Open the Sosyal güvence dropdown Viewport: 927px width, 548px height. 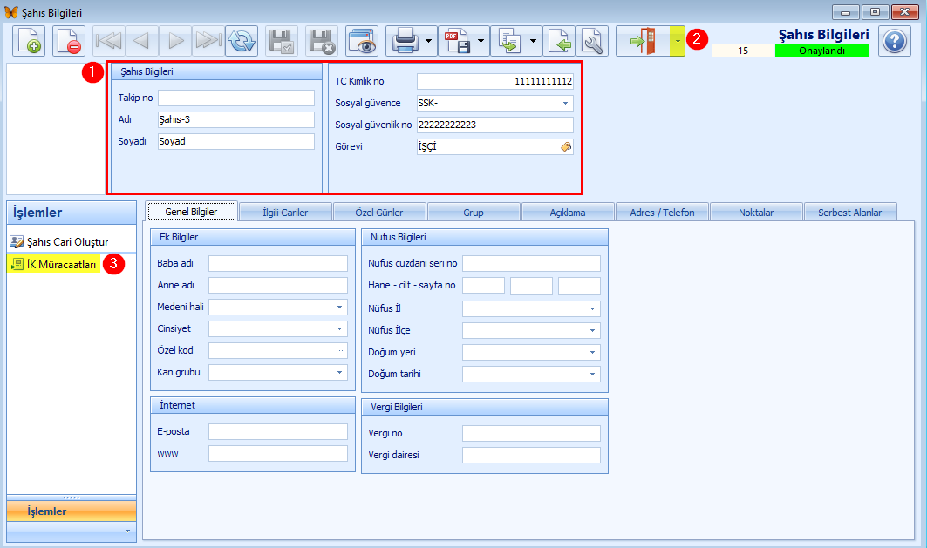pos(564,103)
